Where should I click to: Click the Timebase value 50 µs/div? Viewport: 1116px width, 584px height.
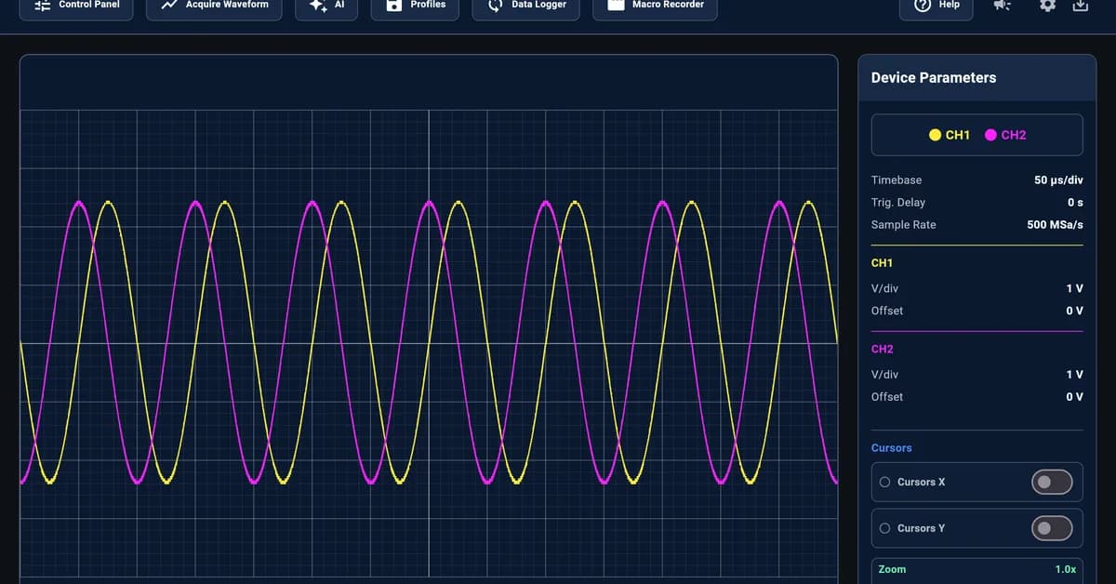(x=1058, y=180)
